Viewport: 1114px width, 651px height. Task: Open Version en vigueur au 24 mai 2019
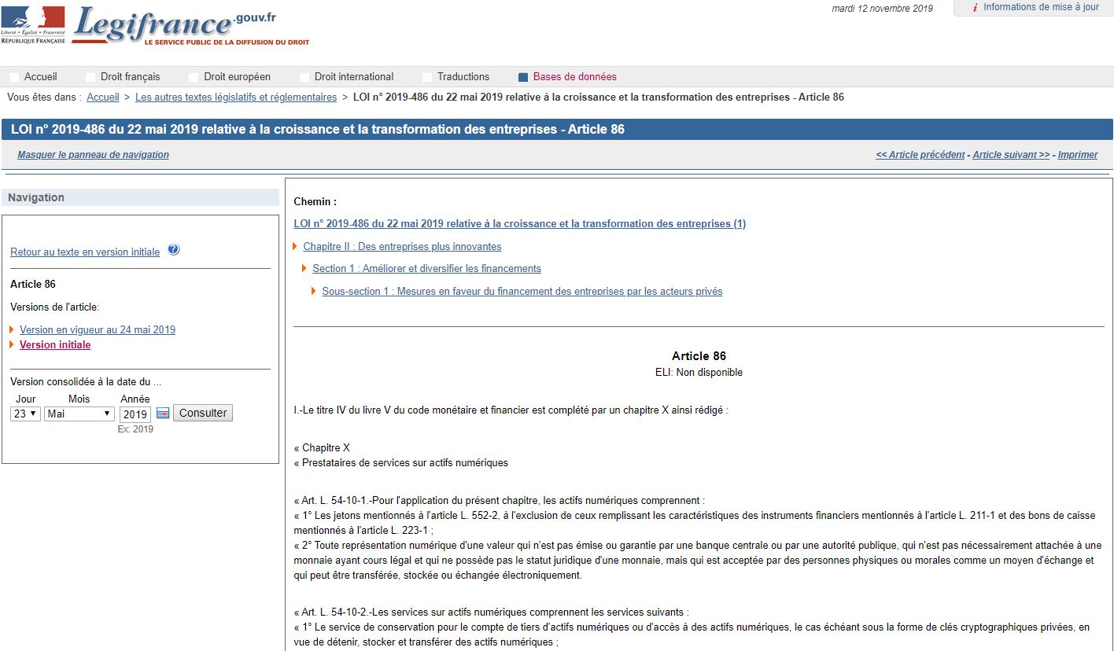(98, 329)
